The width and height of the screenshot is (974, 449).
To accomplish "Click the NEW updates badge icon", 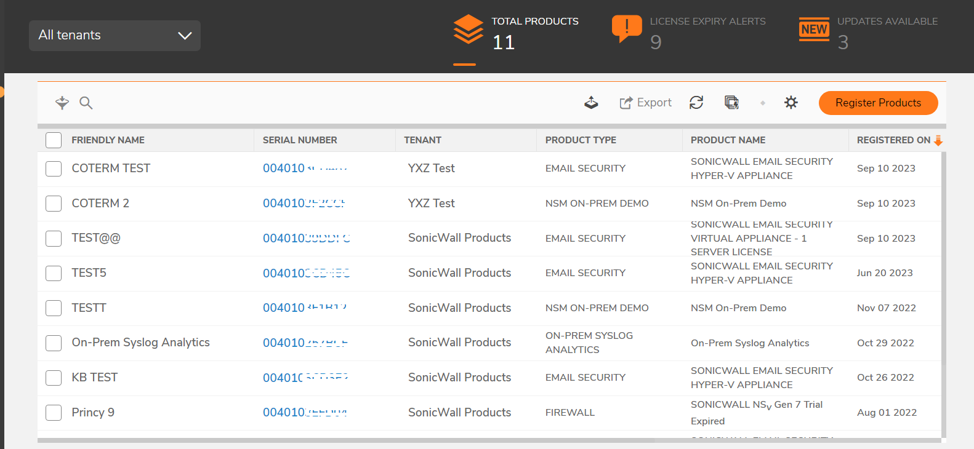I will point(814,29).
